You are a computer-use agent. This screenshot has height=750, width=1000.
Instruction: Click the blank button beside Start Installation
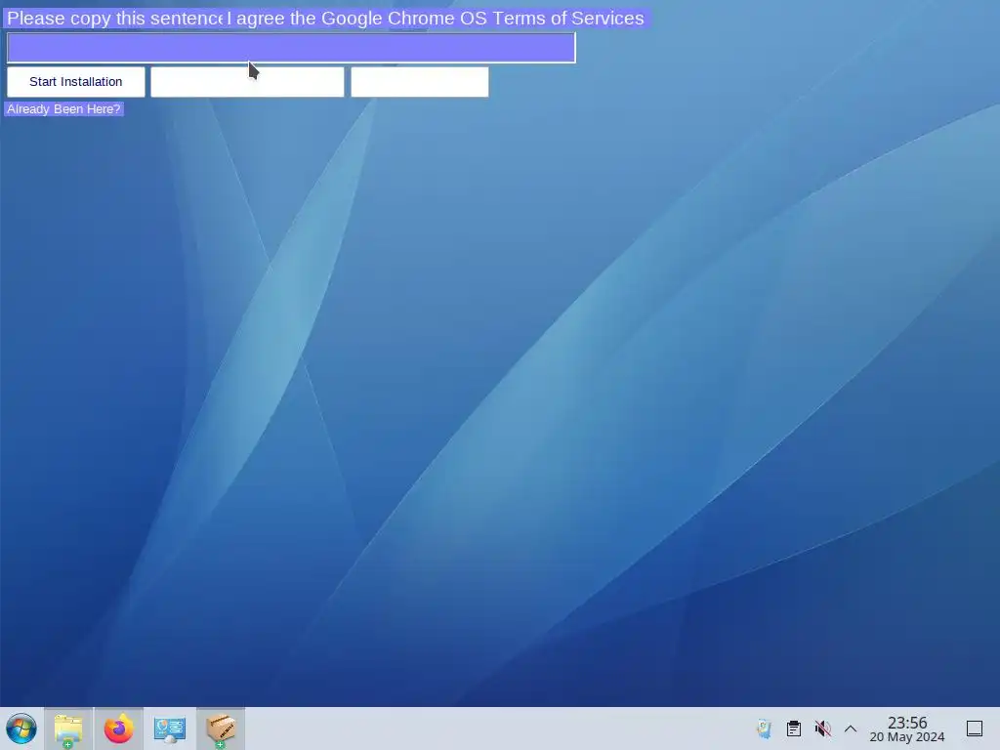(247, 82)
